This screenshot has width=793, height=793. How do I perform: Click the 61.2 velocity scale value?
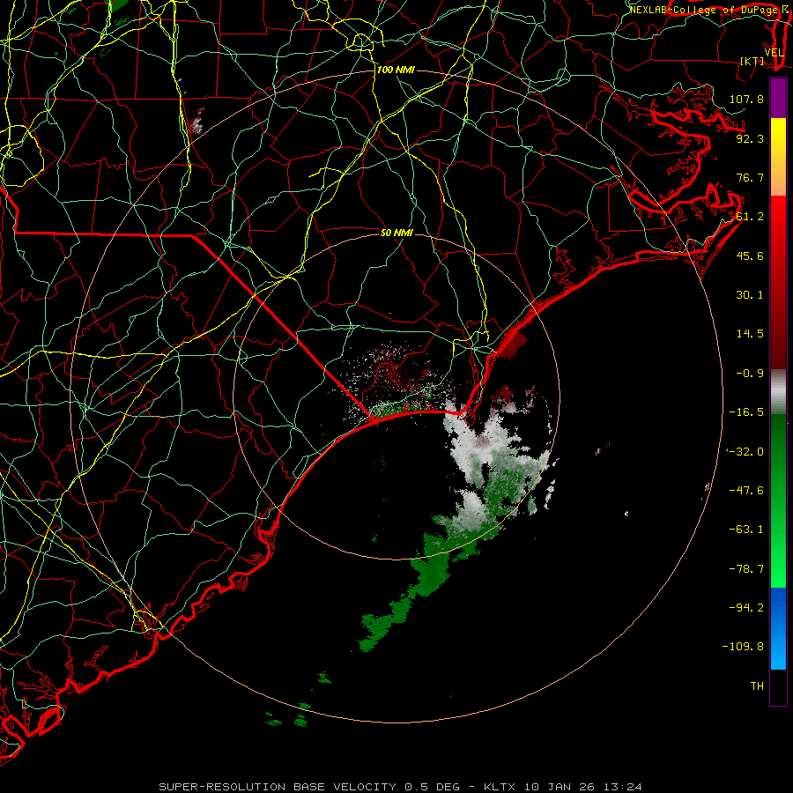750,217
